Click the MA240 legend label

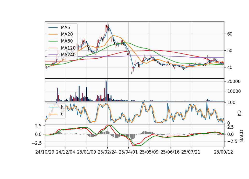[x=68, y=55]
